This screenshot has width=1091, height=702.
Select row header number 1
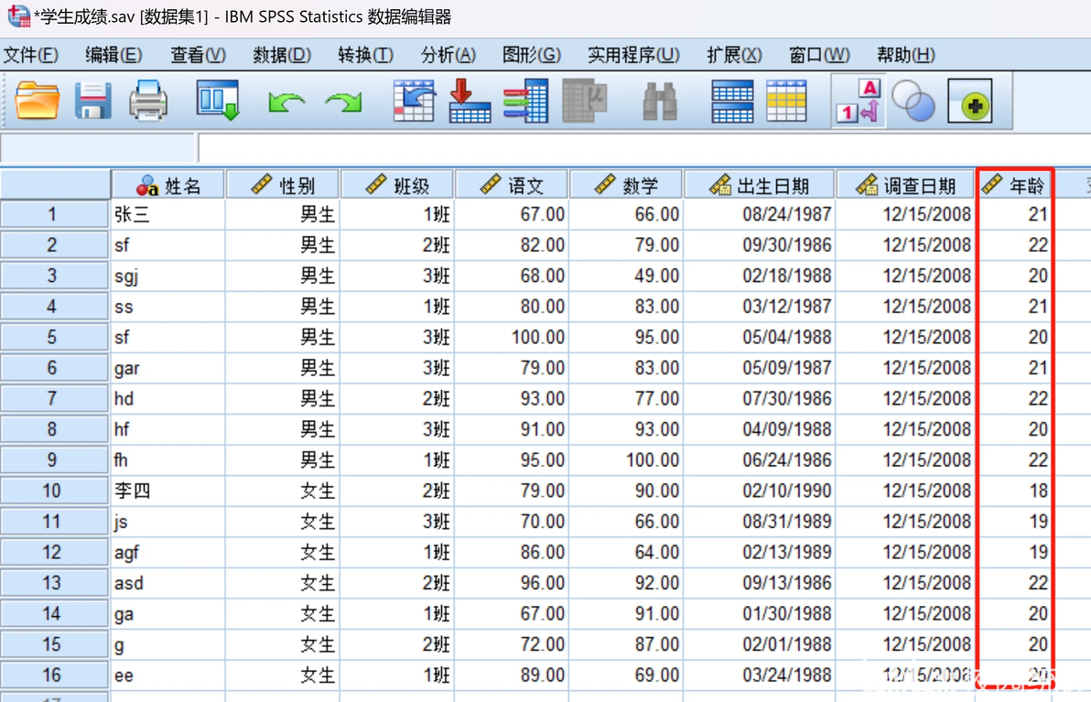54,214
